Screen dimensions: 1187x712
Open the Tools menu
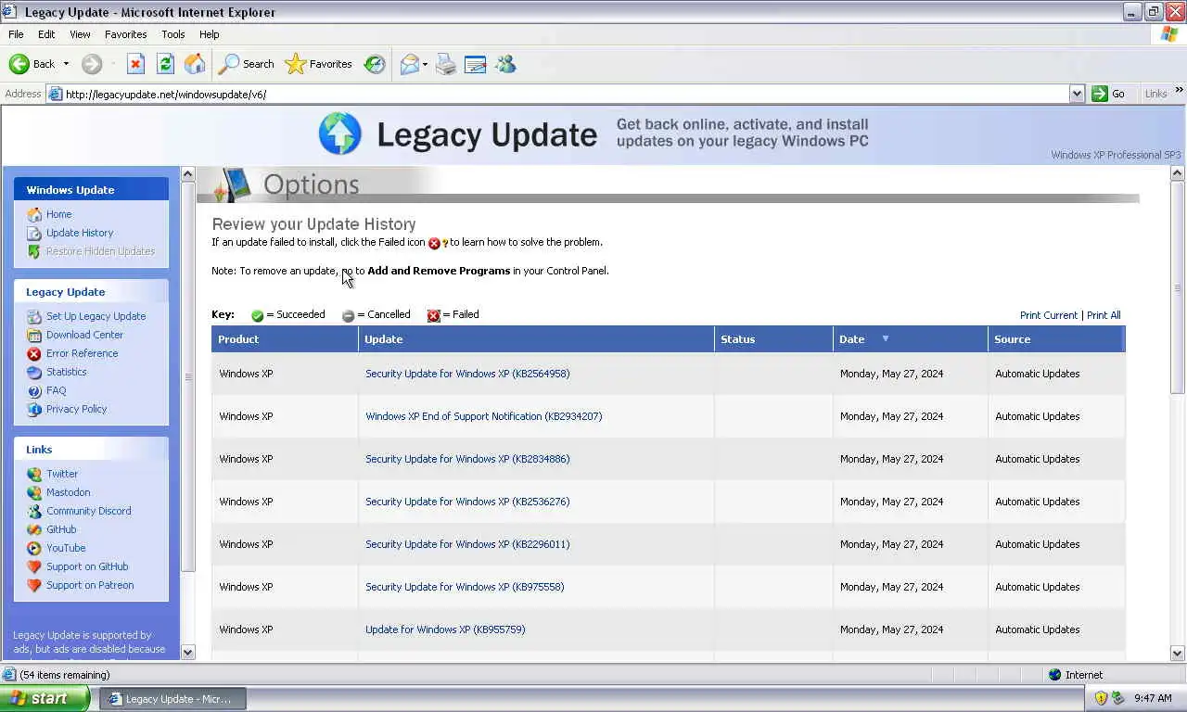click(x=173, y=34)
